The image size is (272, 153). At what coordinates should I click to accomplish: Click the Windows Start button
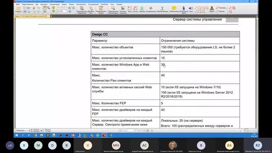click(x=17, y=135)
